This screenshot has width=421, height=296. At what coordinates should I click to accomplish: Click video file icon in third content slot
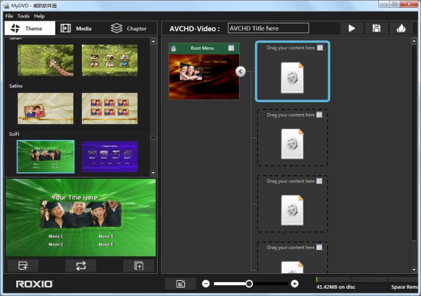(292, 210)
